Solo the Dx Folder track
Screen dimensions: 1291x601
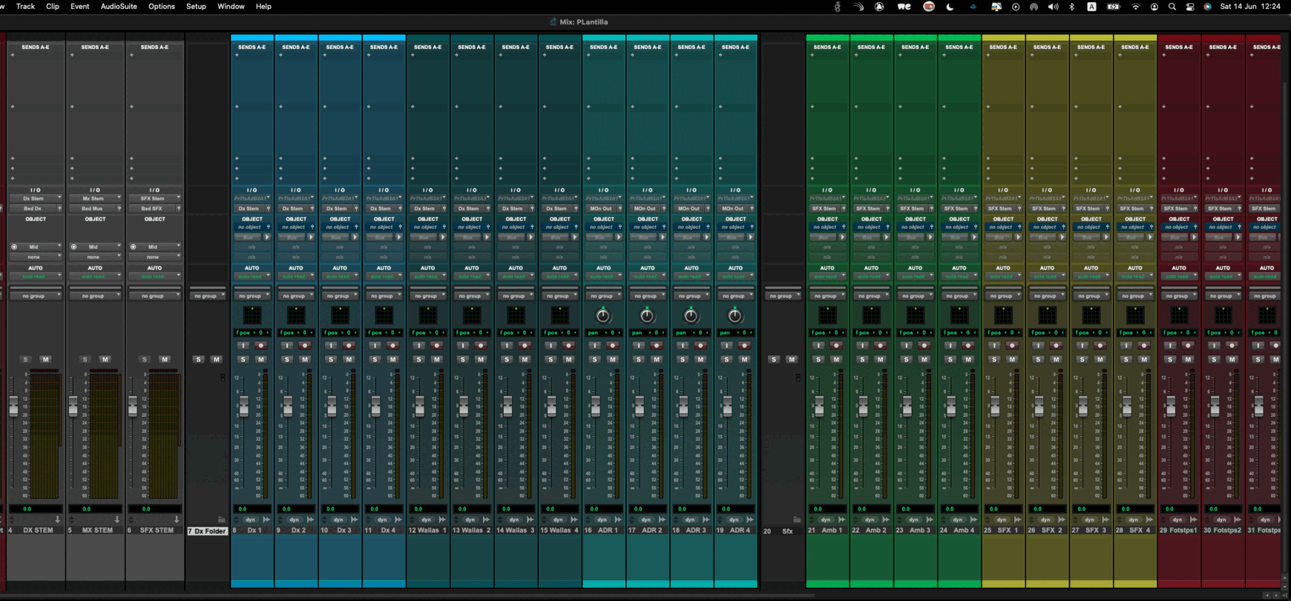[x=198, y=359]
